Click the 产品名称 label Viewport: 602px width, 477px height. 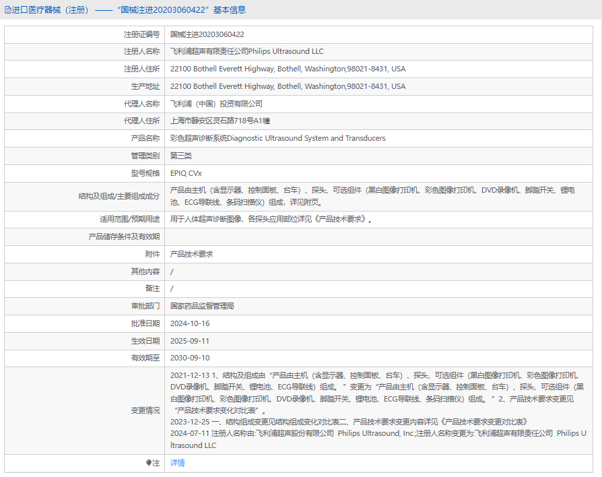click(x=145, y=138)
